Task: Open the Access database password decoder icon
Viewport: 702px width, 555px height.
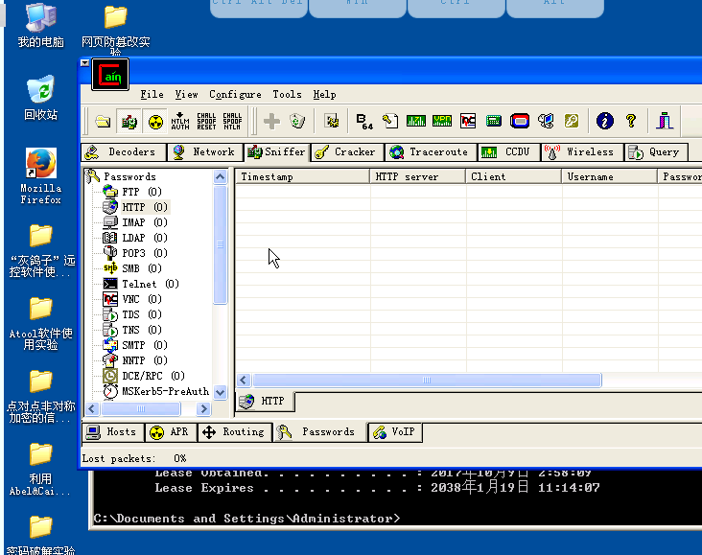Action: click(390, 122)
